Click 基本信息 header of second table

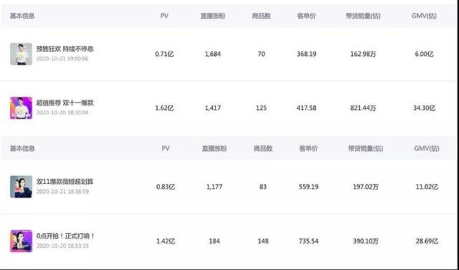(22, 148)
